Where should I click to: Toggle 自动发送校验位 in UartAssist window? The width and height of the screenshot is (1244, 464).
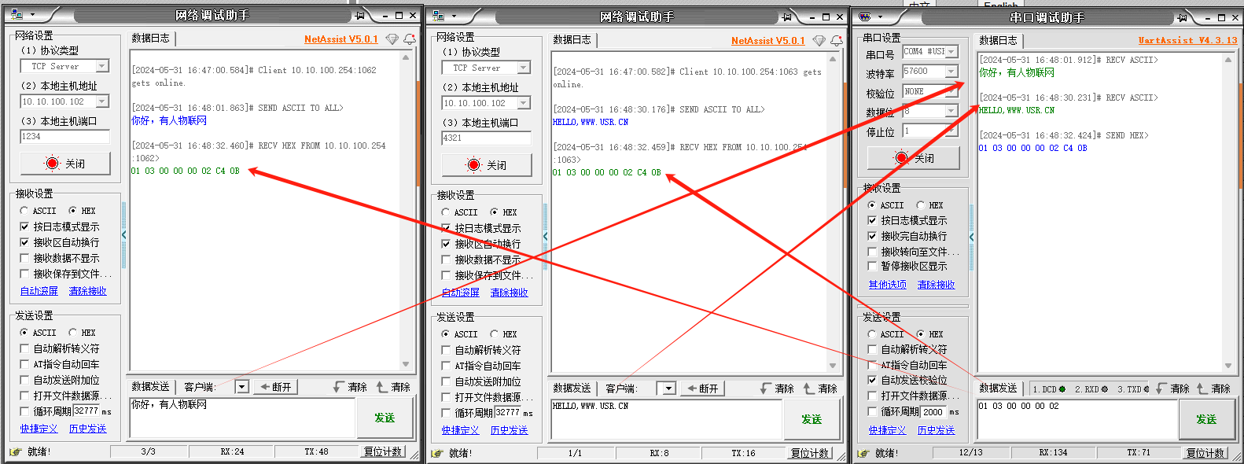point(872,380)
